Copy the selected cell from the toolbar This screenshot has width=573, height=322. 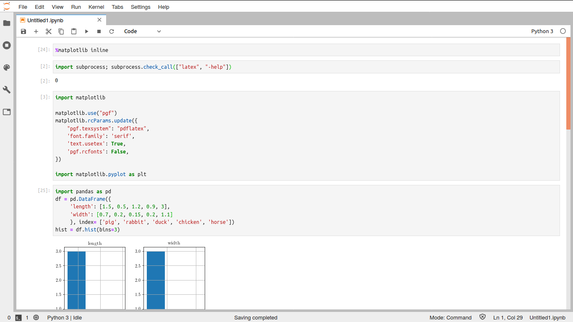click(x=61, y=31)
